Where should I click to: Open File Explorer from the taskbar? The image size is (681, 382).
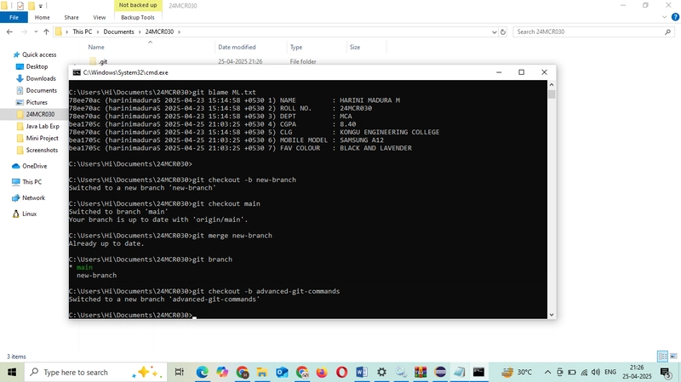coord(262,372)
